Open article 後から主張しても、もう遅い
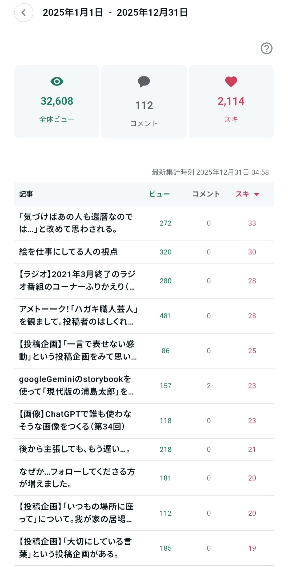Viewport: 288px width, 567px height. (x=144, y=450)
